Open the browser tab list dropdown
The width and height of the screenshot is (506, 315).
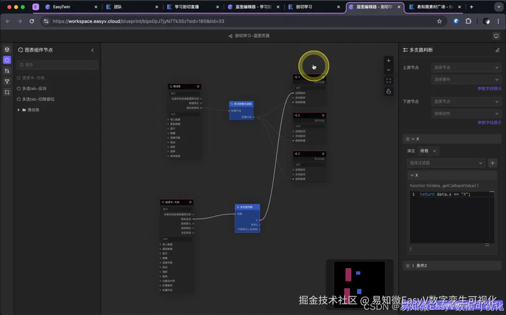pyautogui.click(x=499, y=7)
